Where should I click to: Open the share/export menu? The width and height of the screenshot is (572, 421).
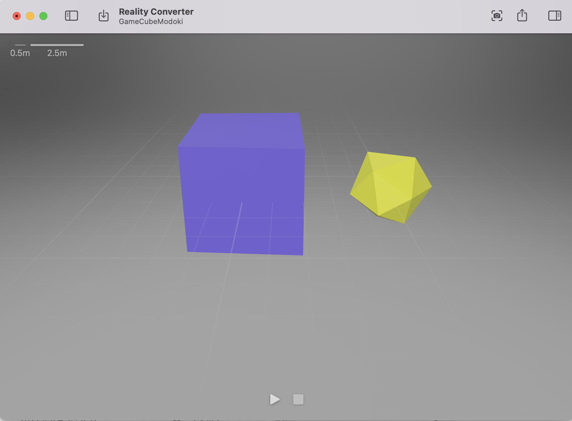coord(522,15)
